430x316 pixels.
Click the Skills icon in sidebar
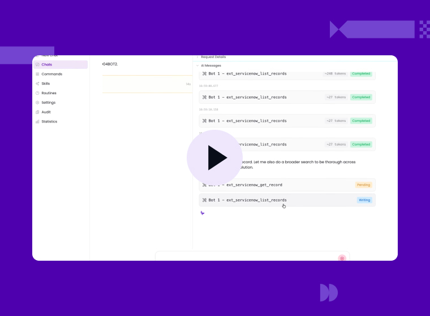coord(37,84)
